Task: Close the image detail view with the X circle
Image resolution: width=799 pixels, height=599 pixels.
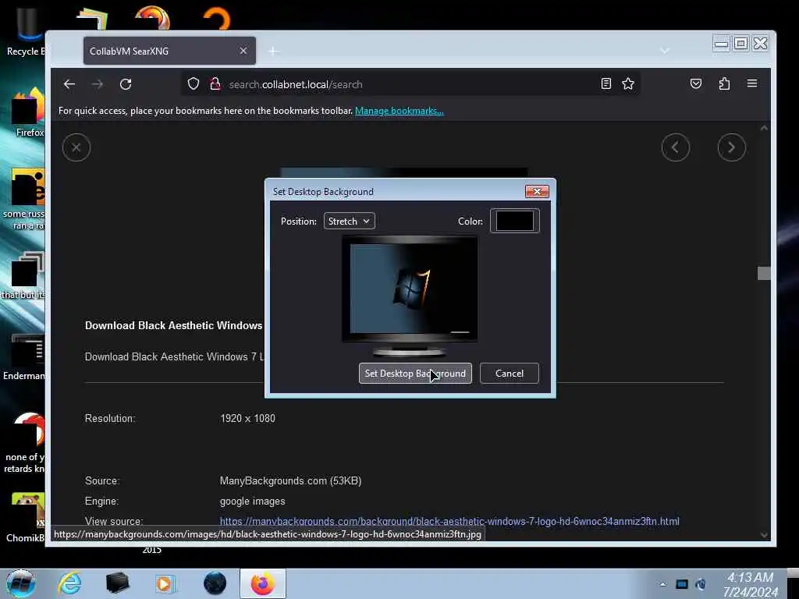Action: coord(76,147)
